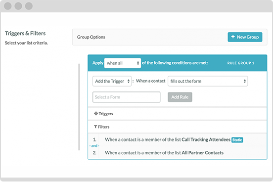Click the Triggers section label
The image size is (273, 182).
[106, 114]
